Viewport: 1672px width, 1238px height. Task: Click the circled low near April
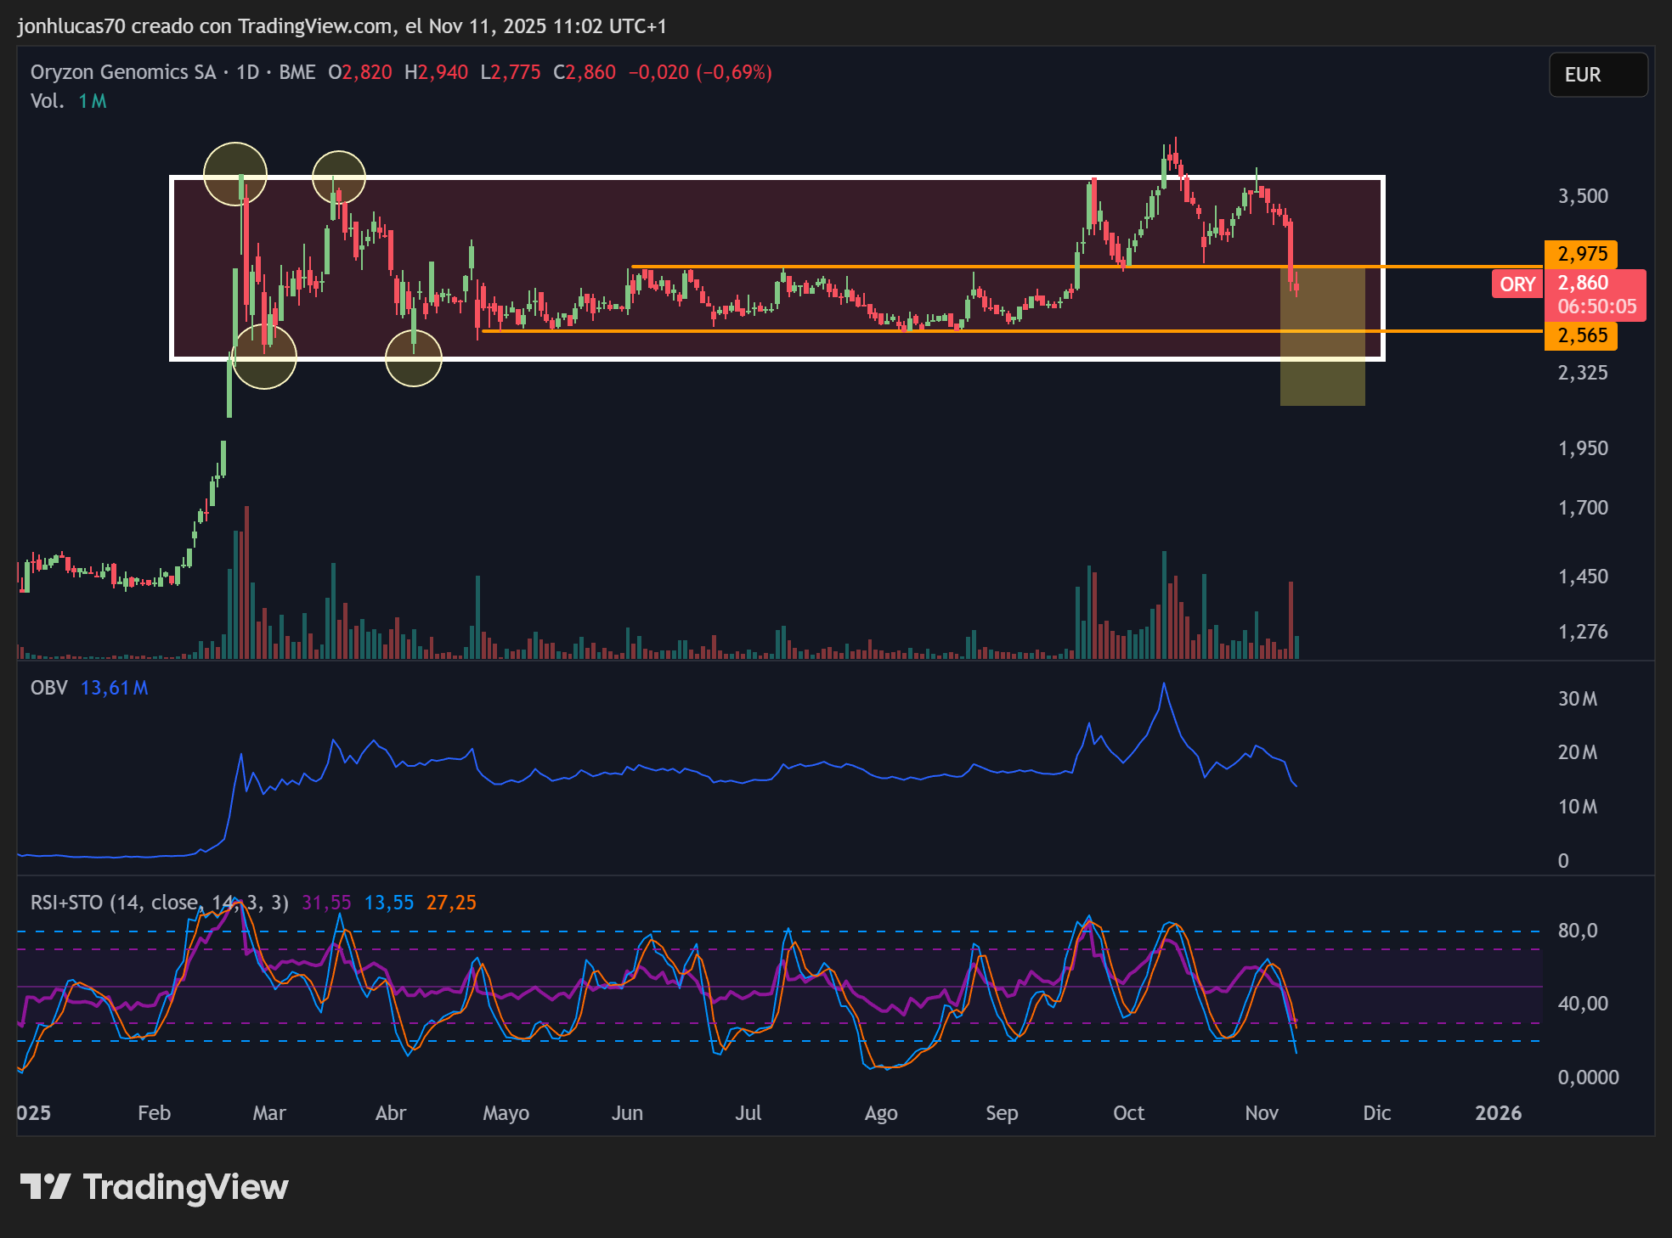414,358
